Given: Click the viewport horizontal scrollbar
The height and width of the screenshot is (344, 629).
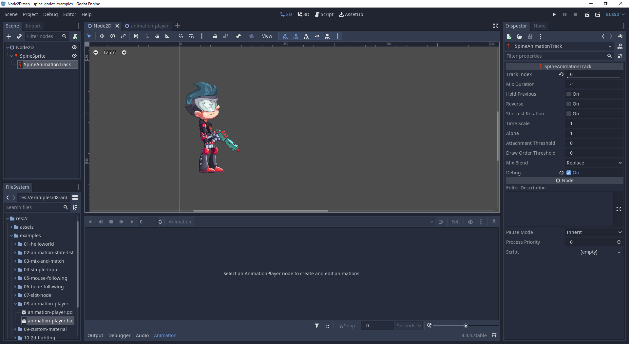Looking at the screenshot, I should coord(261,211).
